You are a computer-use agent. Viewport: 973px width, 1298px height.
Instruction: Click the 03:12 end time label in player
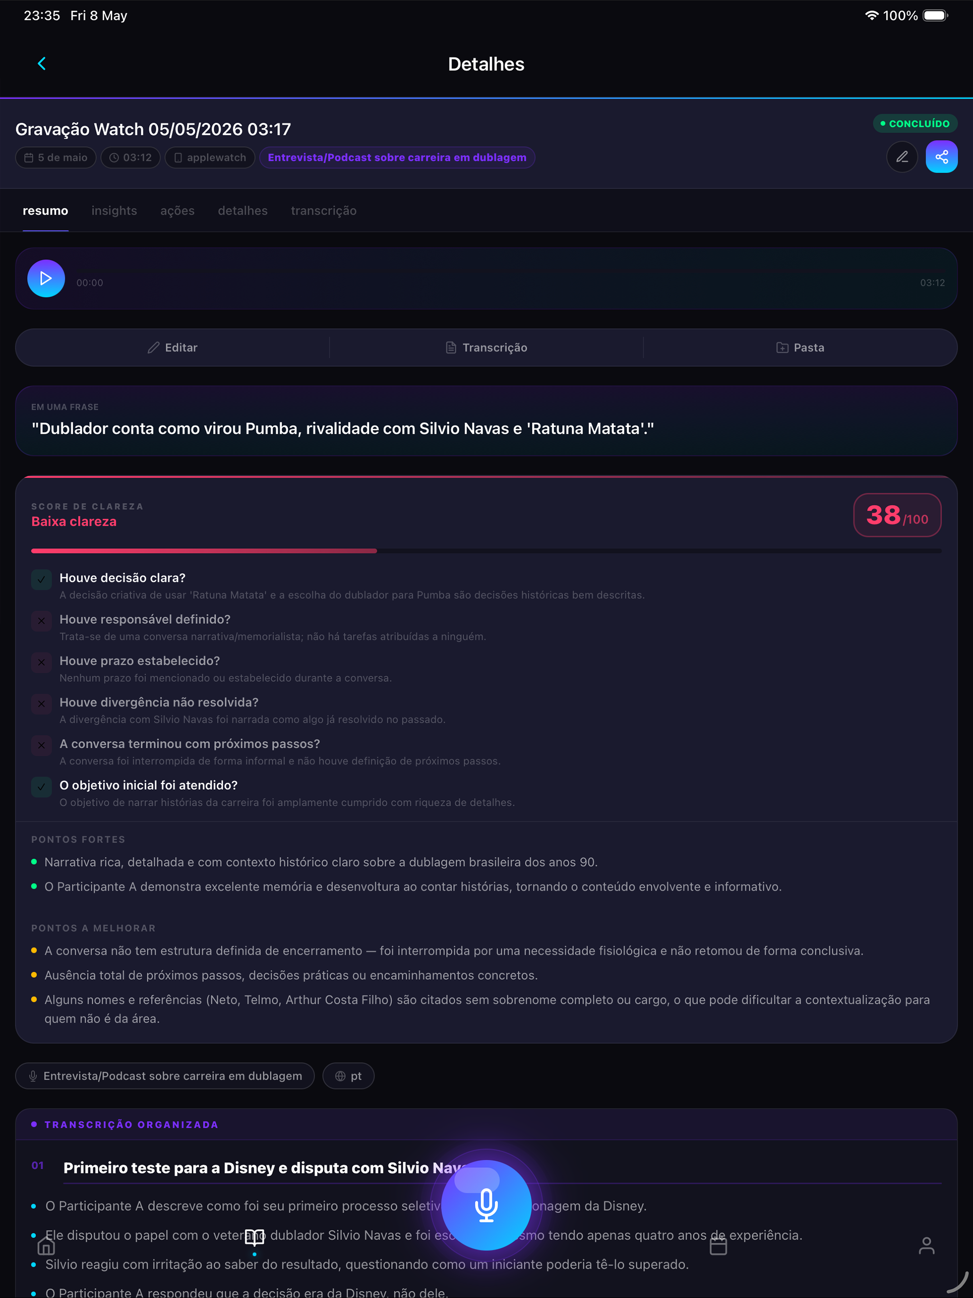[932, 282]
